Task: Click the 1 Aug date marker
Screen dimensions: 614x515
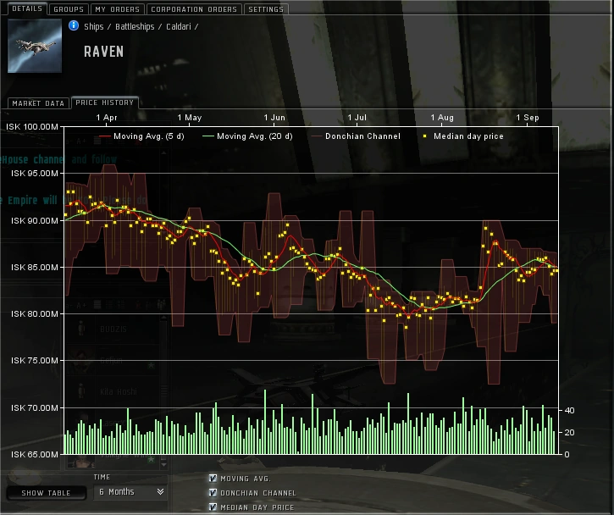Action: click(x=442, y=118)
